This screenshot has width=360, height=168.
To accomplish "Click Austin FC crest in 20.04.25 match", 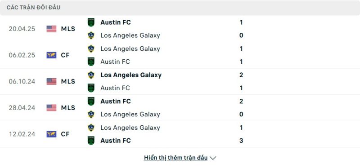I will coord(91,22).
